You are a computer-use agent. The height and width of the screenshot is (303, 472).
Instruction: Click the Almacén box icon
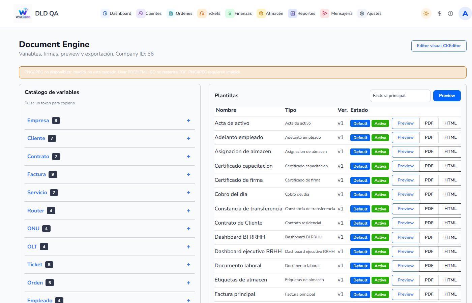tap(261, 13)
